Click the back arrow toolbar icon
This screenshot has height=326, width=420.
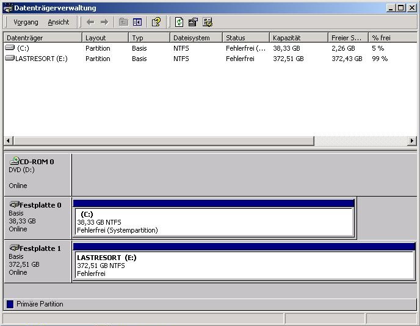(x=90, y=22)
